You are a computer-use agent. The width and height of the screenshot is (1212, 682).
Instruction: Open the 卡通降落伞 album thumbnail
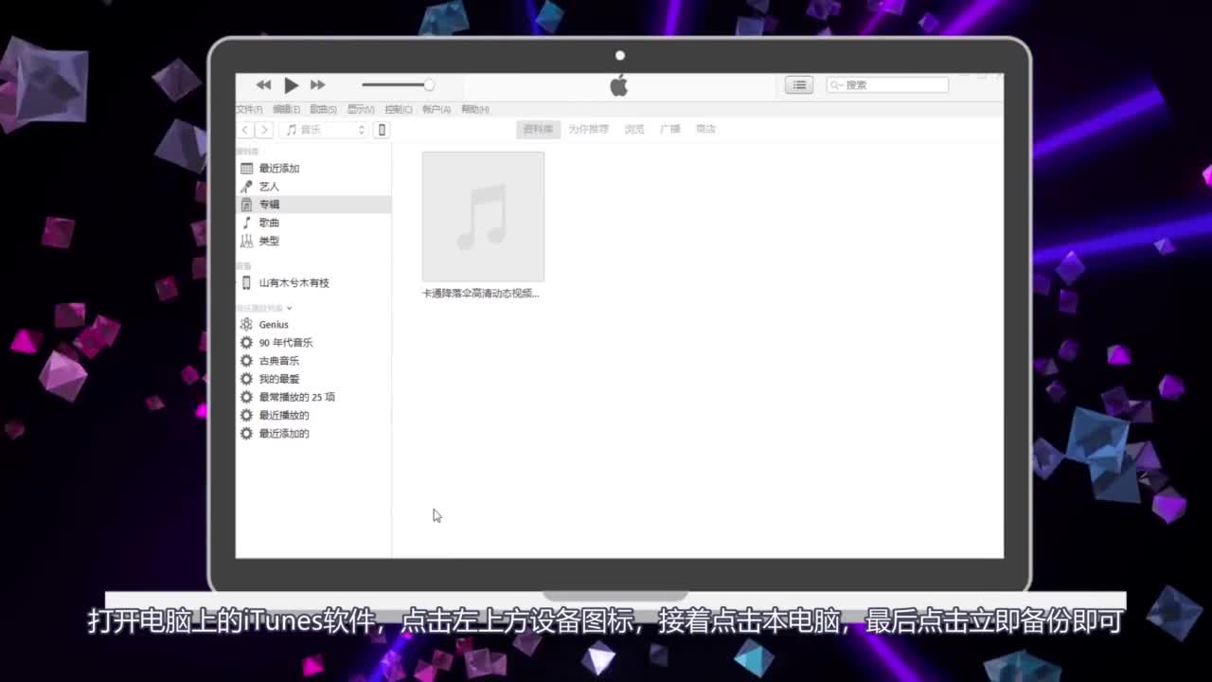[483, 216]
